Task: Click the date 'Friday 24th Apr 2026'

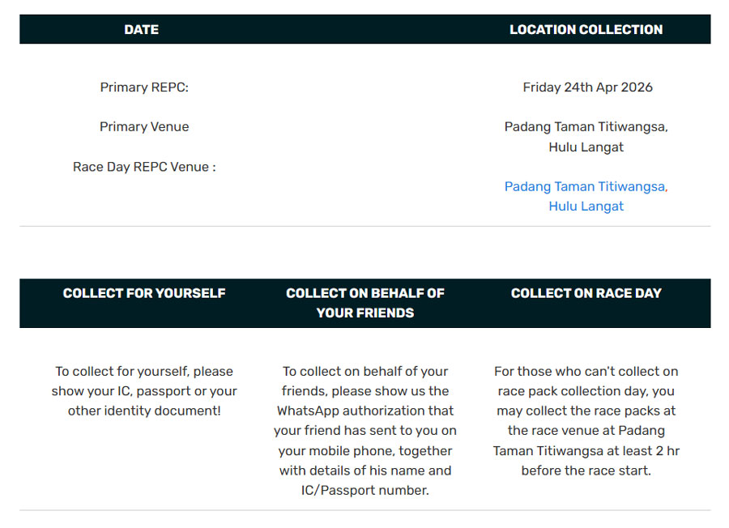Action: pyautogui.click(x=587, y=87)
